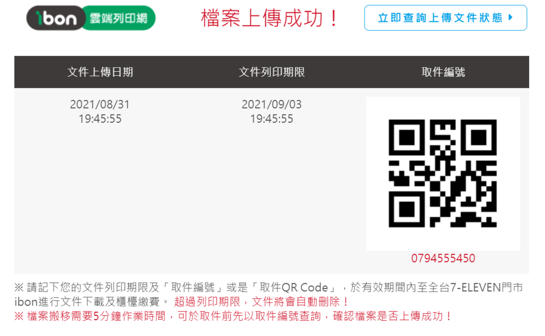Click the print deadline 2021/09/03
The height and width of the screenshot is (336, 545).
[272, 104]
